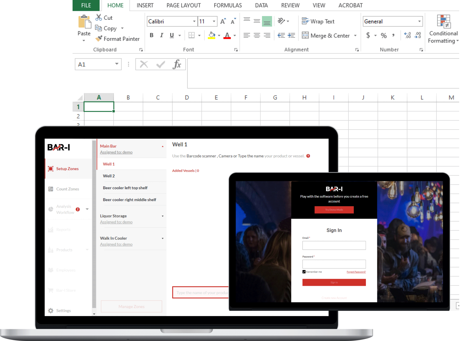Open the Copy options dropdown arrow
Screen dimensions: 468x341
pos(122,28)
